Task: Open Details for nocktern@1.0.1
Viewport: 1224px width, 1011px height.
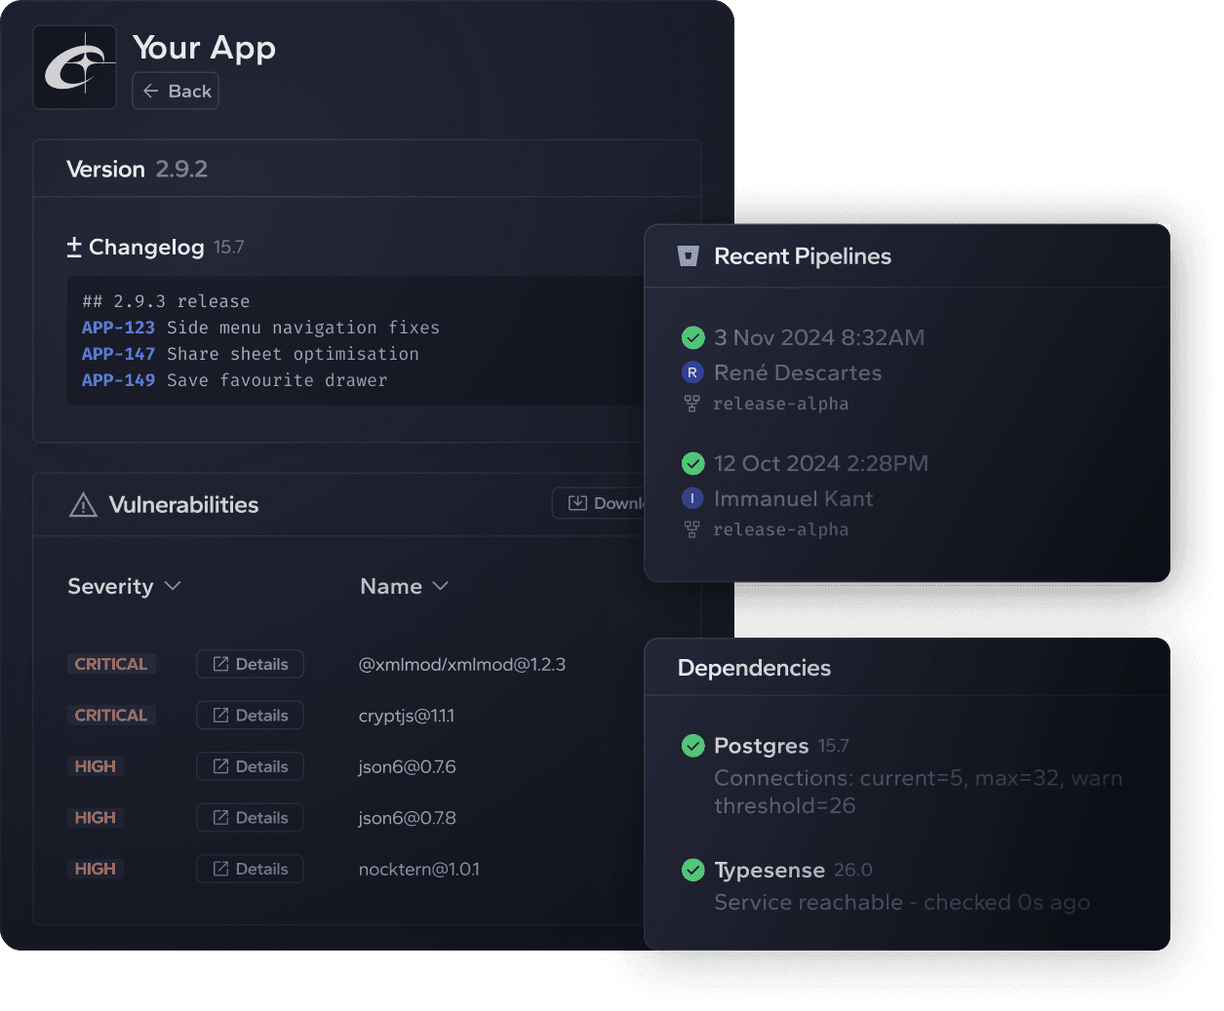Action: [x=250, y=869]
